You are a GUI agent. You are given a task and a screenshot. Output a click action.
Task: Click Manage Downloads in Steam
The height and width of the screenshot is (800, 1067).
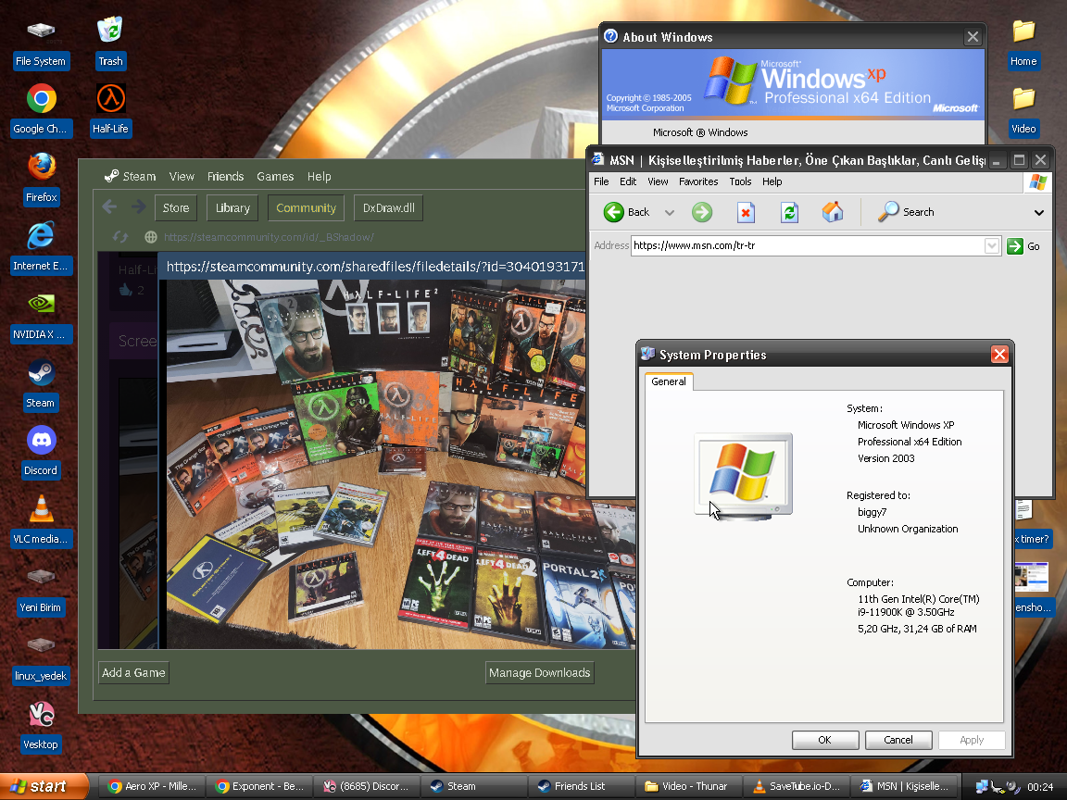click(x=540, y=673)
